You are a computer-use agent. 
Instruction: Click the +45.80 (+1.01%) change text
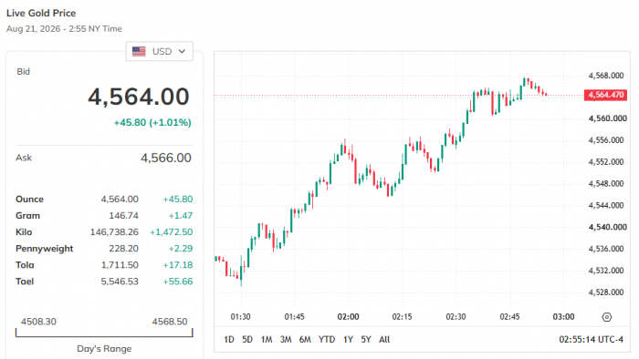click(x=152, y=122)
